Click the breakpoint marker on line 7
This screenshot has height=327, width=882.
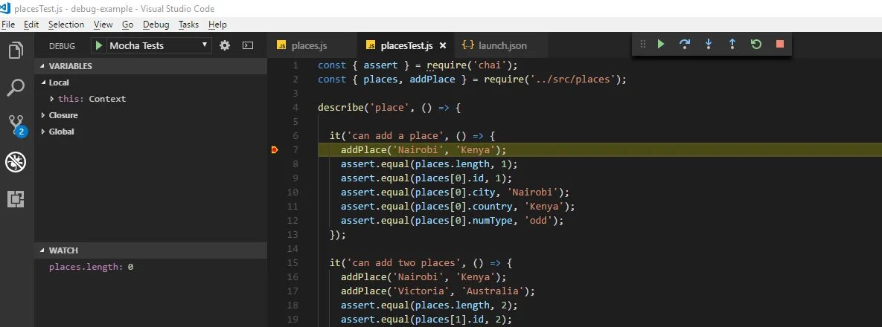[x=275, y=150]
